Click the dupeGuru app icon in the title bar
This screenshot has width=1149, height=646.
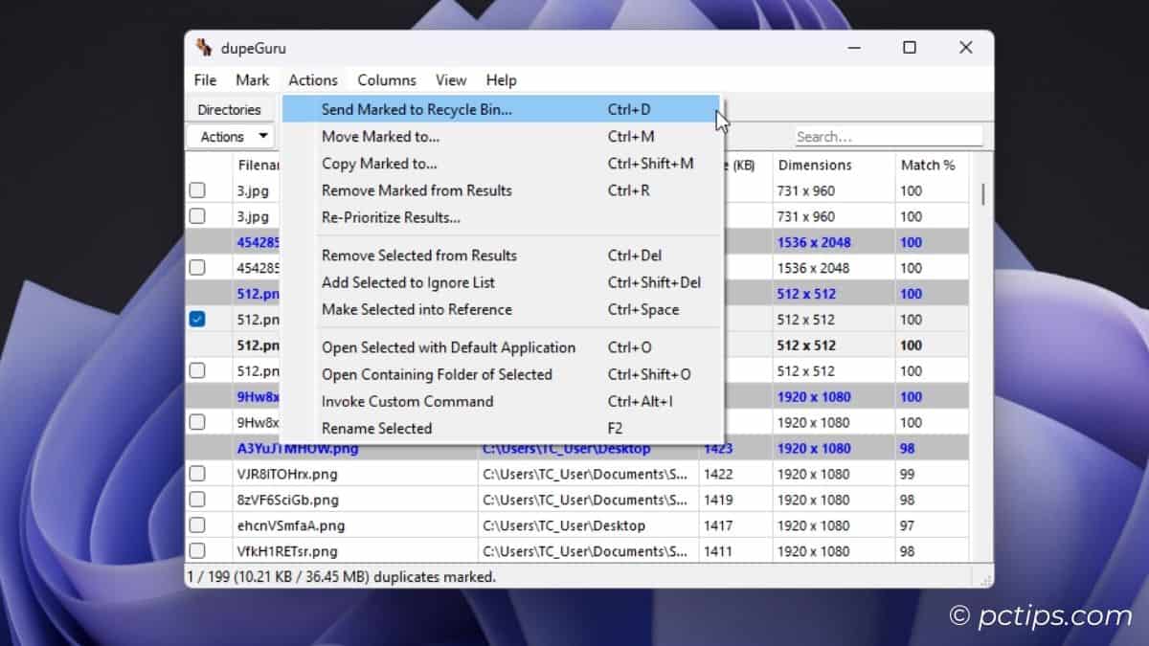(206, 47)
